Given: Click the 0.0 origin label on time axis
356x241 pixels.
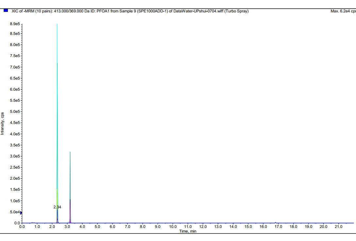Looking at the screenshot, I should click(x=22, y=227).
